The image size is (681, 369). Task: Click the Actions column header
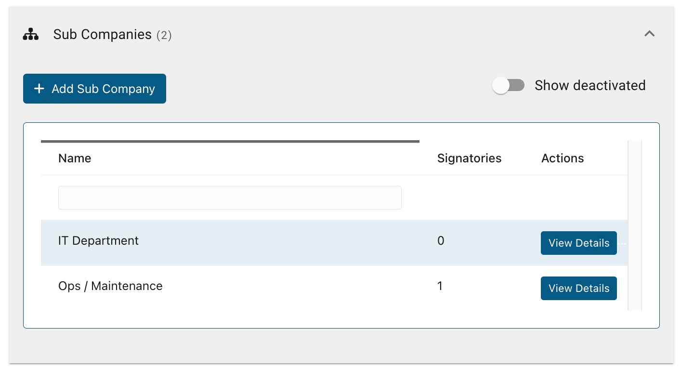pyautogui.click(x=562, y=158)
